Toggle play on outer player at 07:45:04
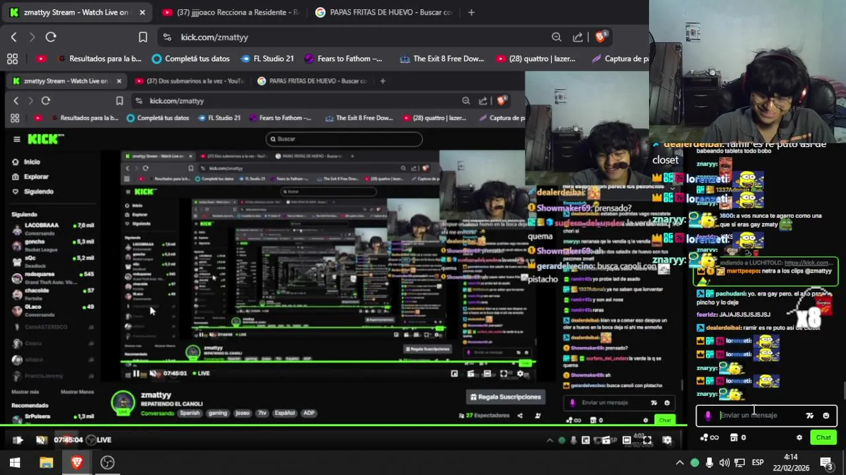 (18, 440)
